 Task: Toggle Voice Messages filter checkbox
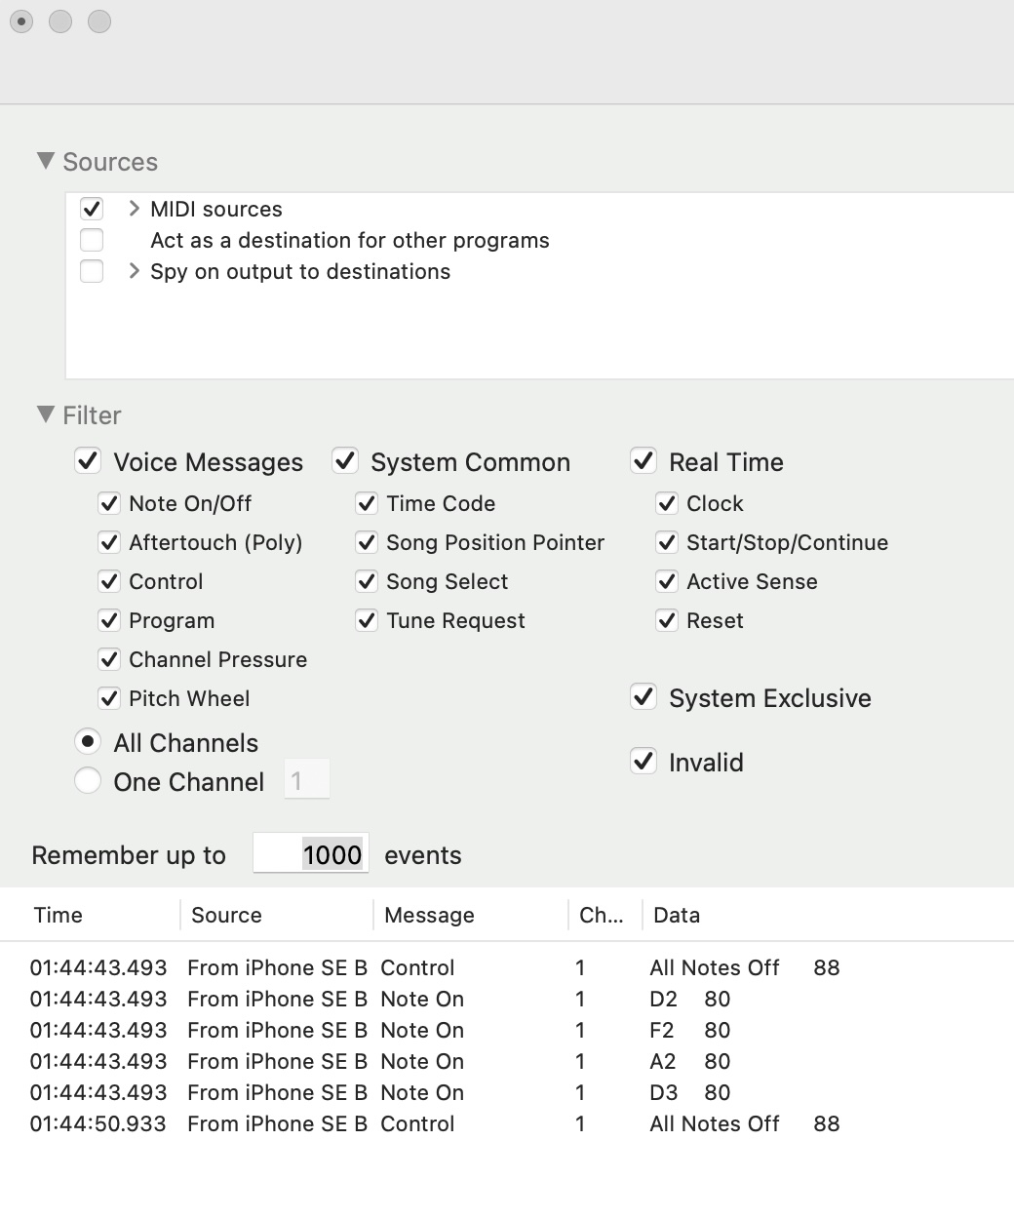pos(89,461)
